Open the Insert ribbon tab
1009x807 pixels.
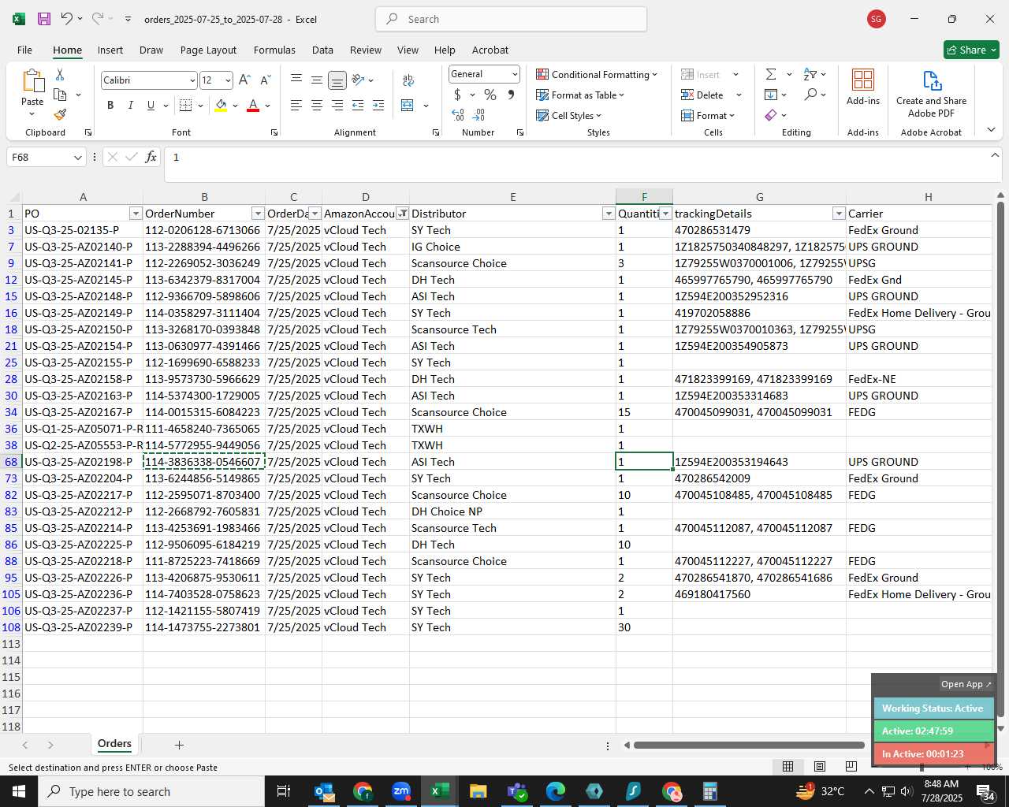pos(110,50)
